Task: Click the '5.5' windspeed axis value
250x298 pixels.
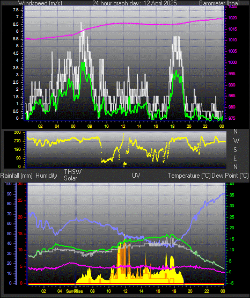Action: (16, 39)
